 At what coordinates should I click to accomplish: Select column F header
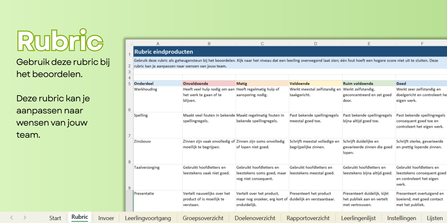coord(422,43)
